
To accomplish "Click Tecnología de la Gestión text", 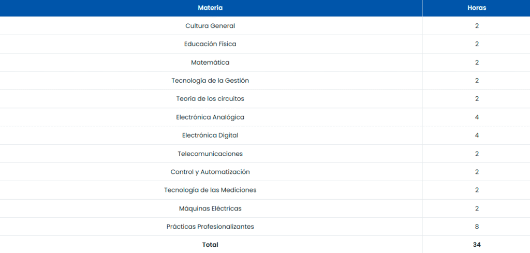I will 210,81.
